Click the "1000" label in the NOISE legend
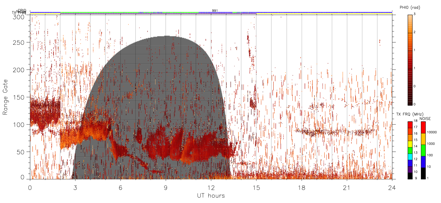The width and height of the screenshot is (441, 203). point(431,144)
